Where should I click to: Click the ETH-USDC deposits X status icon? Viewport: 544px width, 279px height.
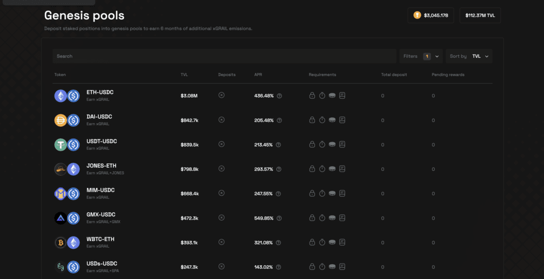click(x=222, y=95)
